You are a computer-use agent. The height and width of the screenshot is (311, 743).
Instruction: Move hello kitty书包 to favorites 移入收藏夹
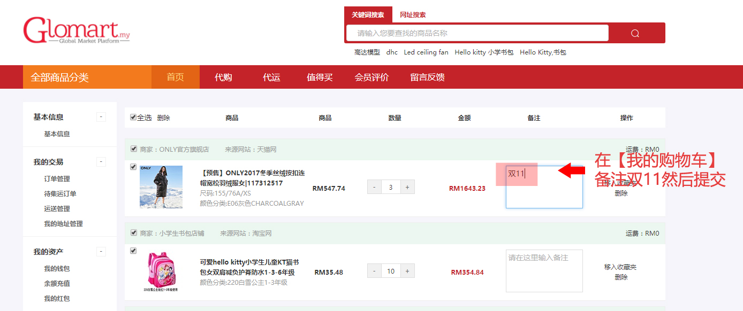tap(620, 267)
